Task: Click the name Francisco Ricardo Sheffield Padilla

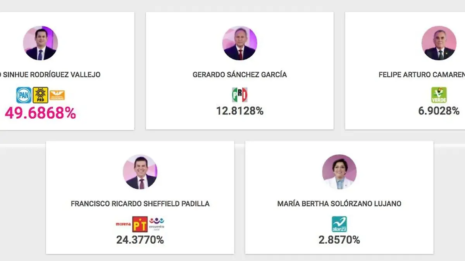Action: click(x=140, y=204)
